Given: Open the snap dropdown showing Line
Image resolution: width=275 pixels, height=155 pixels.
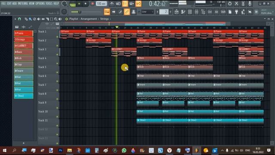Looking at the screenshot, I should coord(147,12).
